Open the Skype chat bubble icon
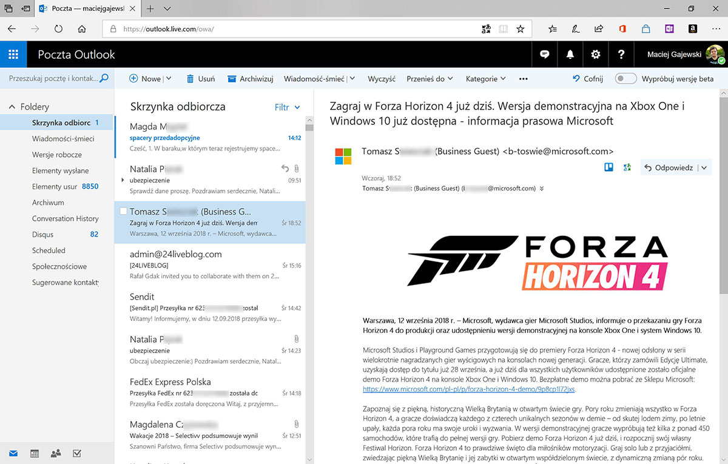 (x=545, y=55)
